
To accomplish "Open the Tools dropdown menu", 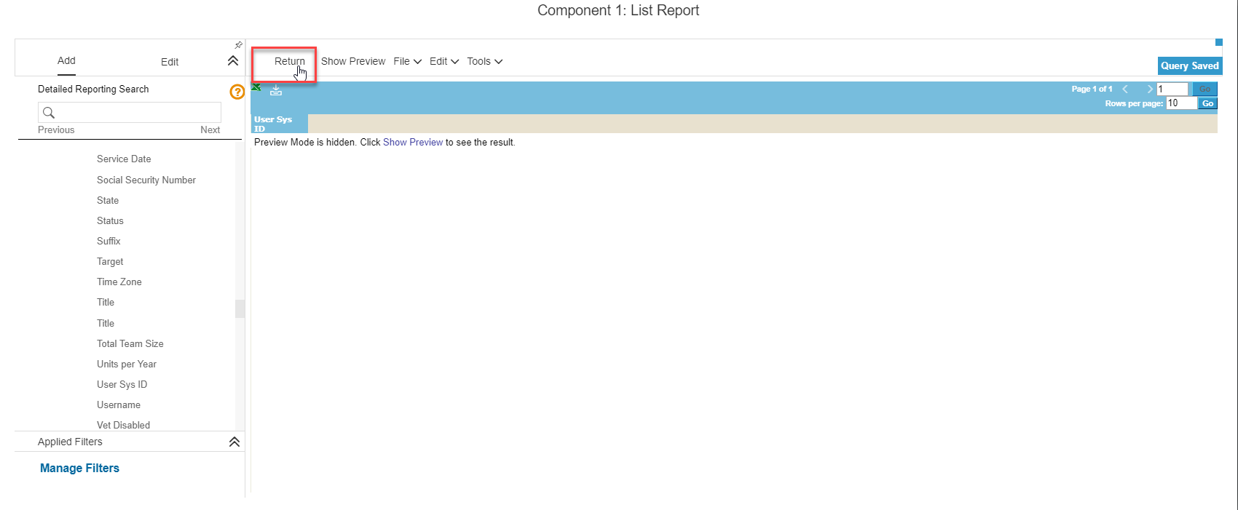I will (484, 61).
